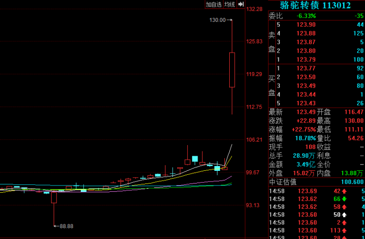Click the green down arrow beside volume 66
Screen dimensions: 365x239
click(x=344, y=199)
